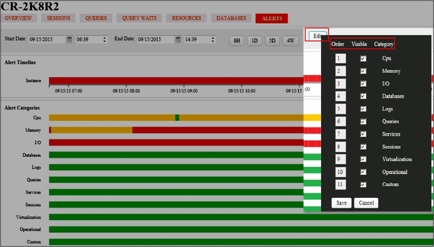
Task: Click the Databases green alert bar
Action: click(176, 155)
